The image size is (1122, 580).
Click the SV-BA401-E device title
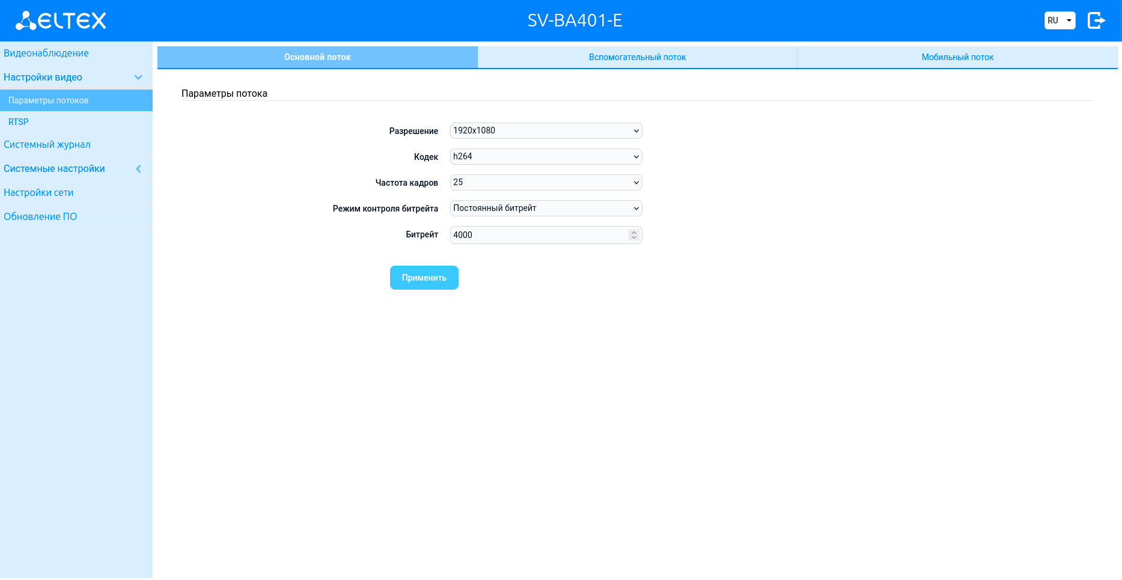click(575, 20)
